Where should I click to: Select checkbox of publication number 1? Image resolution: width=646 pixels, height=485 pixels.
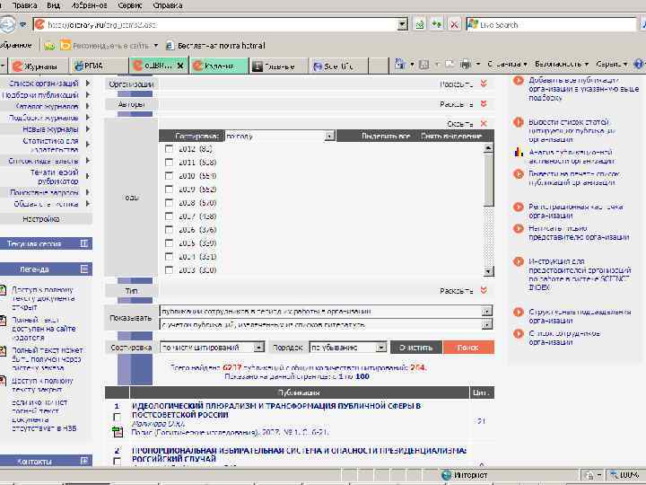click(x=117, y=418)
